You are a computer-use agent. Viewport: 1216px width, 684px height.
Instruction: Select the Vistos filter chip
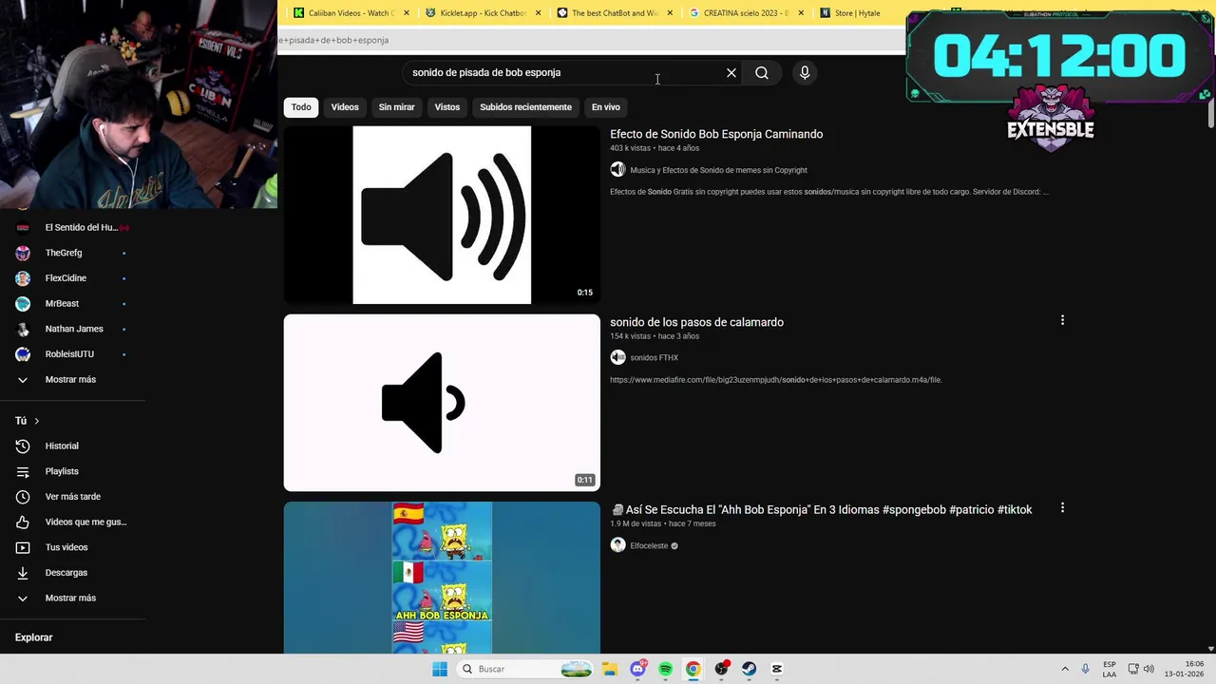pos(447,107)
